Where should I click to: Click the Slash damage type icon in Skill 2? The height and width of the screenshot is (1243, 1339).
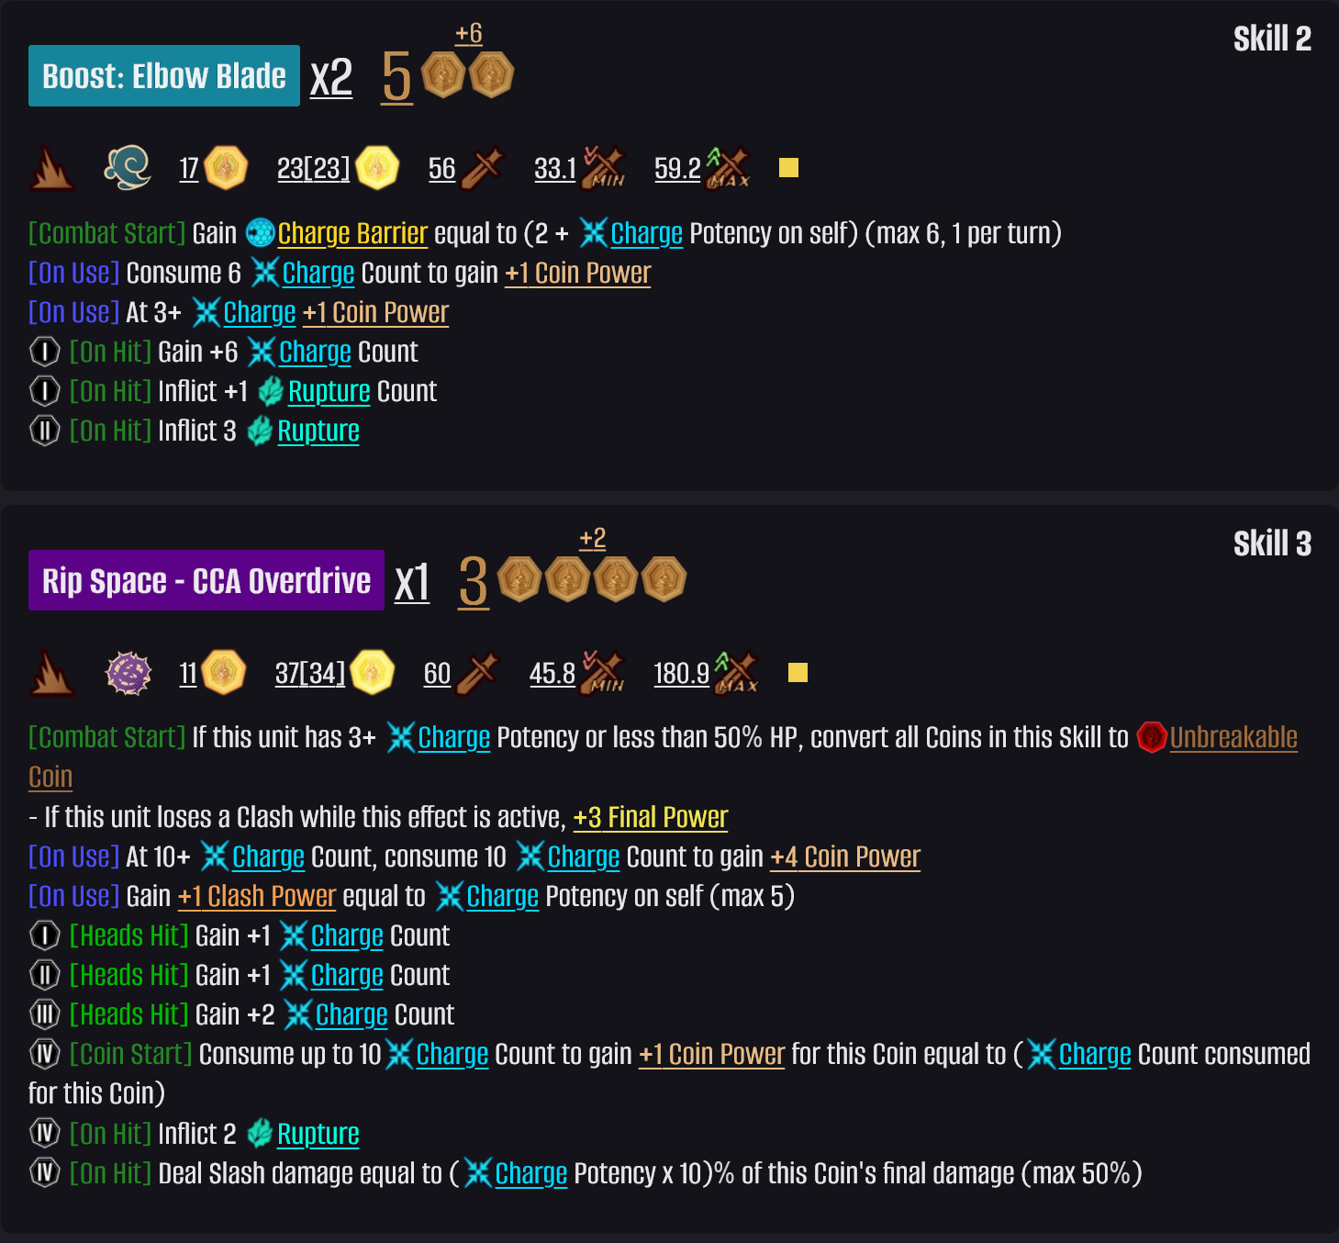[x=51, y=169]
